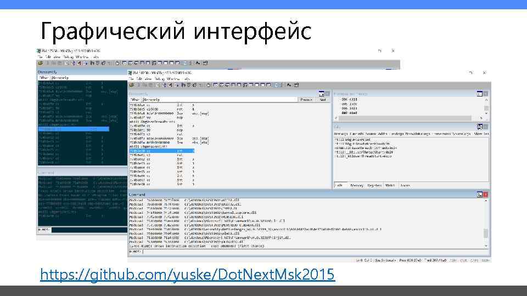Click Go (run) icon in front WinDbg toolbar
The image size is (527, 296).
point(158,86)
